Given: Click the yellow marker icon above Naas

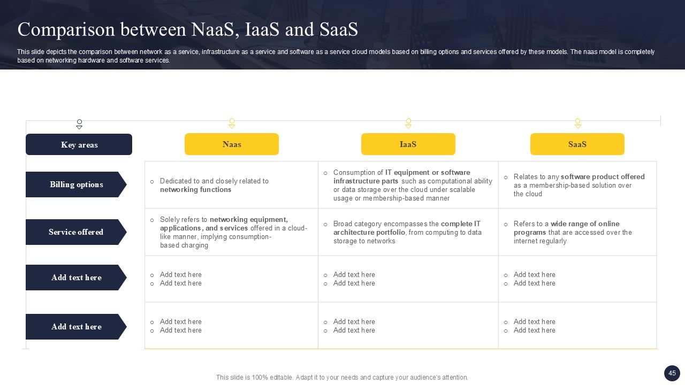Looking at the screenshot, I should coord(232,124).
